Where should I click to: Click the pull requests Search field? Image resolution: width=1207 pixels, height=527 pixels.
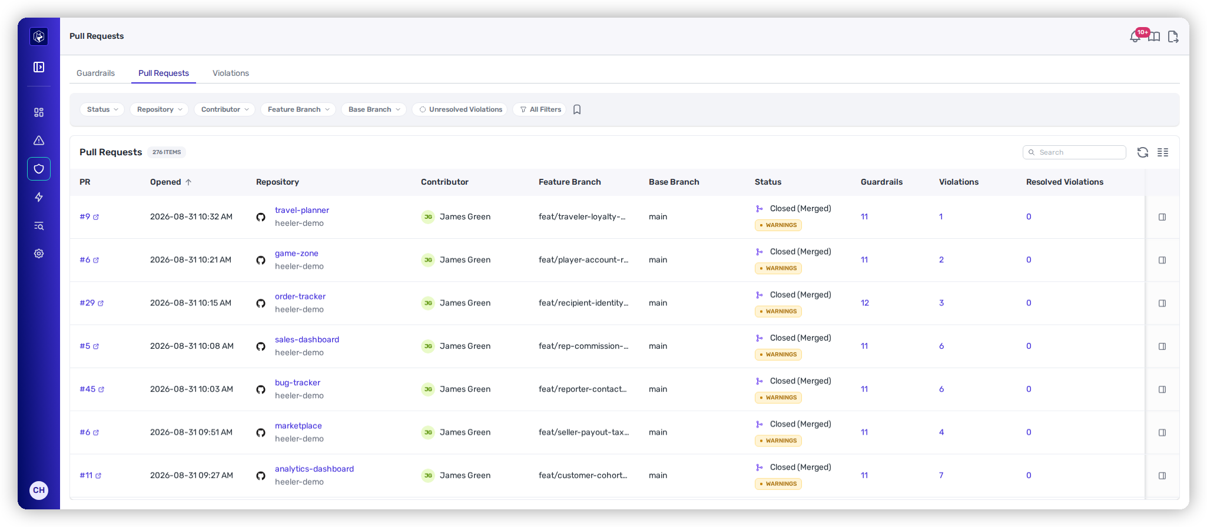click(x=1075, y=152)
